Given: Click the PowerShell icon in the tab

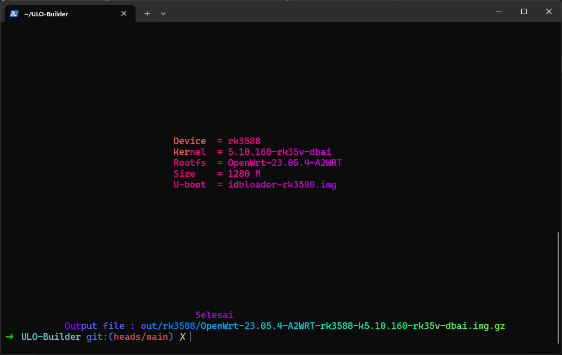Looking at the screenshot, I should click(14, 14).
